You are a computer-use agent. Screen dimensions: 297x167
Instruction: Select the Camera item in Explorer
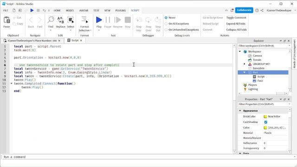click(x=257, y=56)
